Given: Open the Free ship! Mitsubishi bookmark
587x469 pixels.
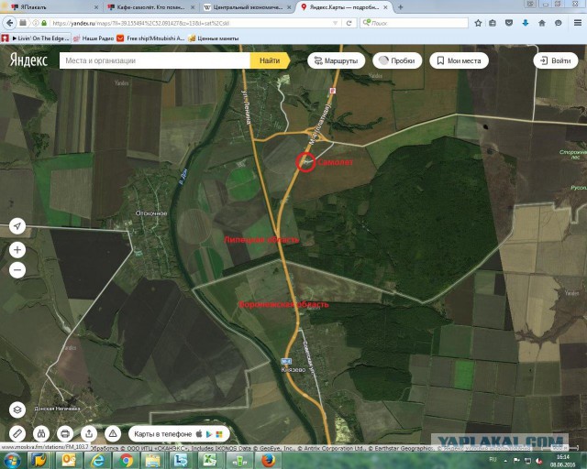Looking at the screenshot, I should click(x=150, y=38).
